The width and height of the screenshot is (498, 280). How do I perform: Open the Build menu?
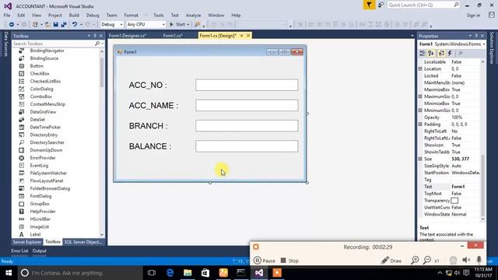coord(74,16)
